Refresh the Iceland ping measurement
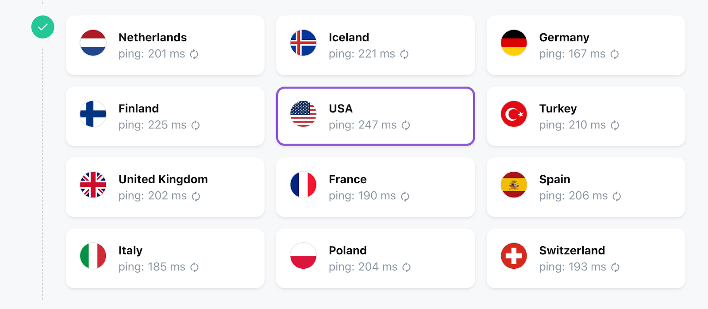Screen dimensions: 708x309 [x=404, y=54]
